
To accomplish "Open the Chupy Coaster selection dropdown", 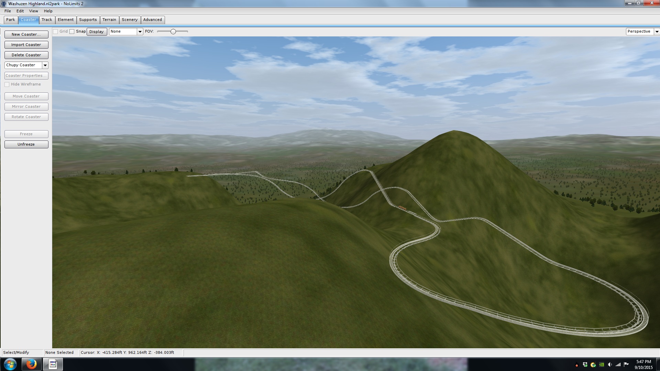I will coord(45,65).
